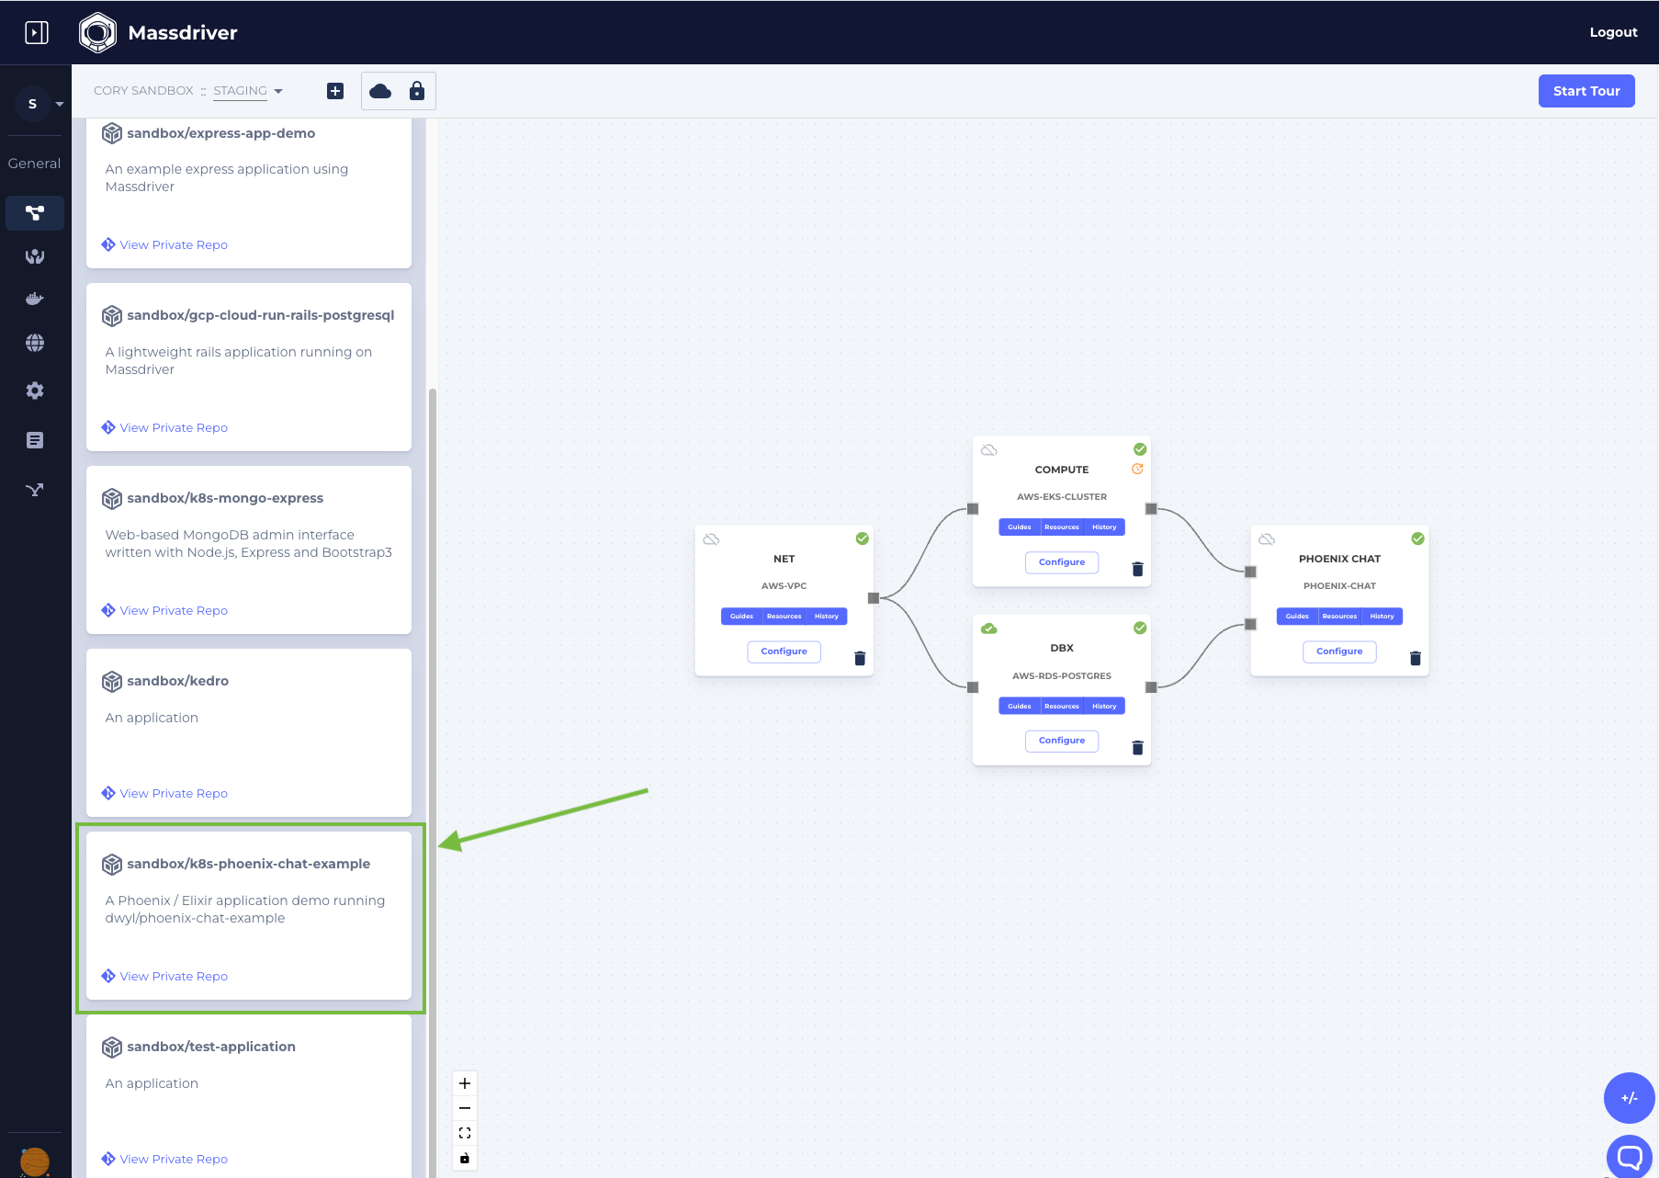Click the package list scrollbar
The height and width of the screenshot is (1178, 1659).
433,783
